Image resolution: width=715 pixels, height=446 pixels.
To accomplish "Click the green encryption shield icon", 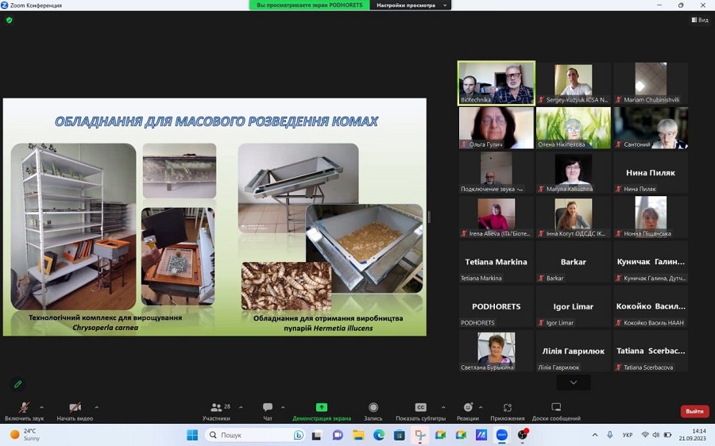I will click(10, 20).
